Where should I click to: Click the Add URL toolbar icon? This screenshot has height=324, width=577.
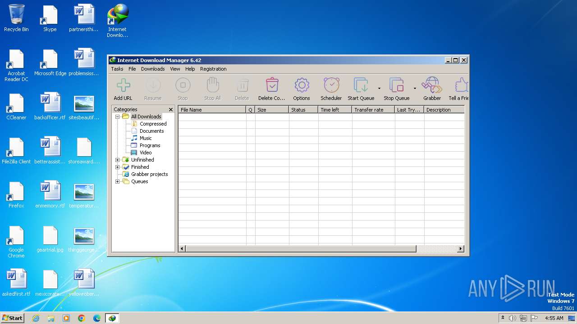tap(123, 85)
